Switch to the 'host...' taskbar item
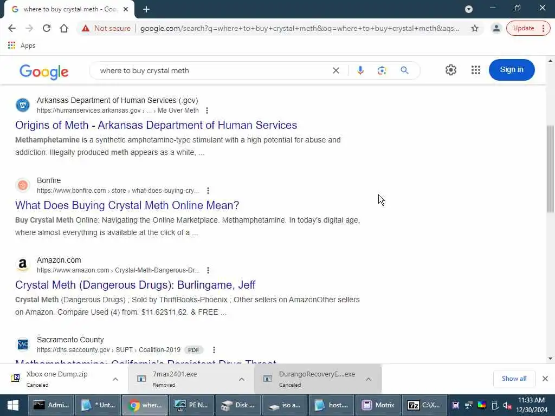555x416 pixels. [x=331, y=405]
